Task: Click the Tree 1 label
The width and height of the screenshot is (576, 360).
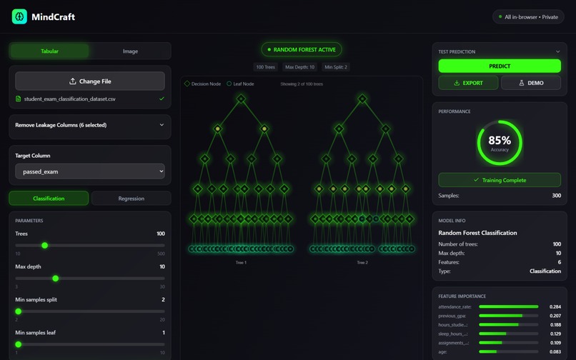Action: [241, 262]
